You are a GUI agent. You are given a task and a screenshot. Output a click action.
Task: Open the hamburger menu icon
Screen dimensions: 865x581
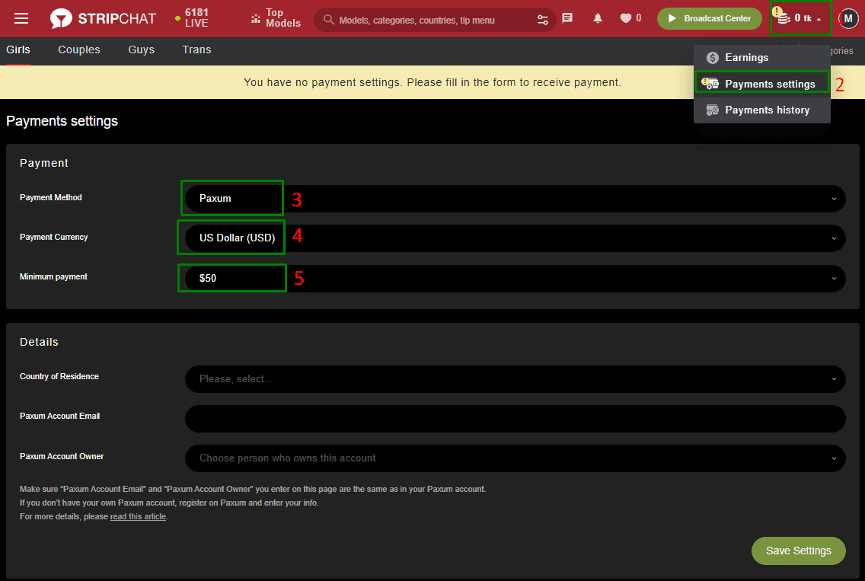[21, 18]
